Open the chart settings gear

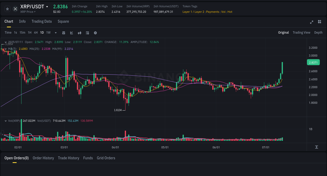(x=95, y=33)
